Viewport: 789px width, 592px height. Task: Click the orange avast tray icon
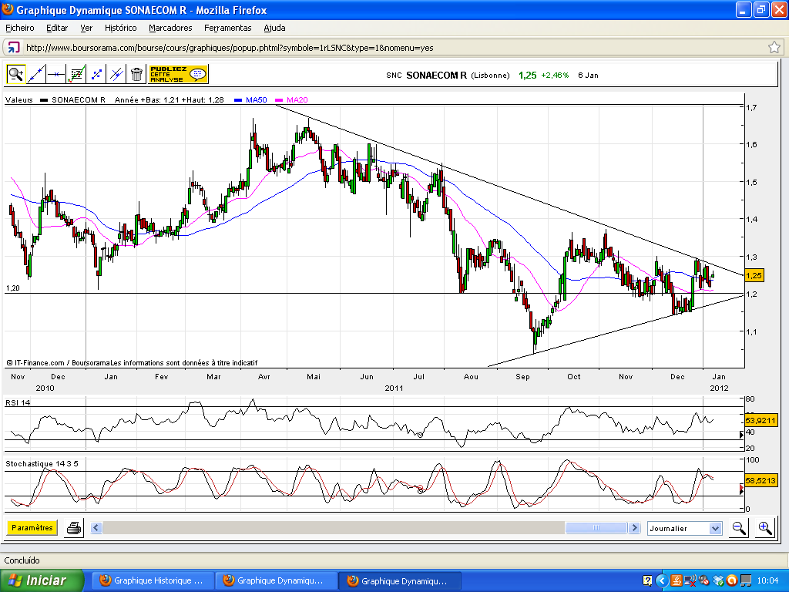(x=731, y=581)
